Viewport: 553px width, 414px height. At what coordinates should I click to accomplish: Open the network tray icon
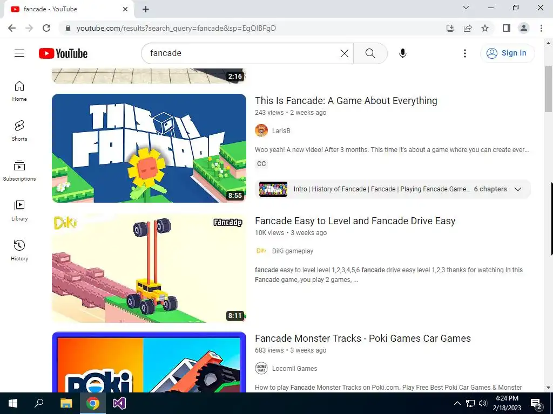[x=470, y=403]
